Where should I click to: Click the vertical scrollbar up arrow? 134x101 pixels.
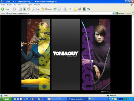(x=133, y=16)
